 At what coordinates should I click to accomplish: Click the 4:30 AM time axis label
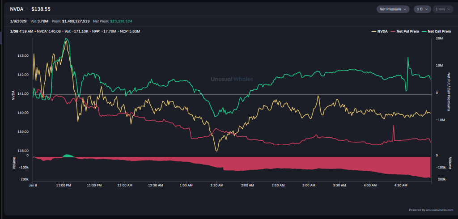click(x=401, y=185)
